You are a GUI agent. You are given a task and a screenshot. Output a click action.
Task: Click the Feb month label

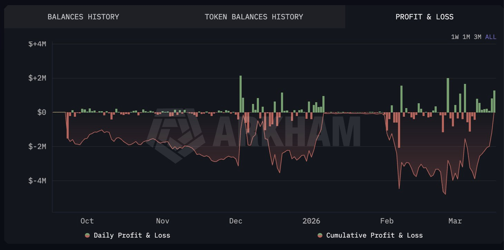pyautogui.click(x=387, y=221)
